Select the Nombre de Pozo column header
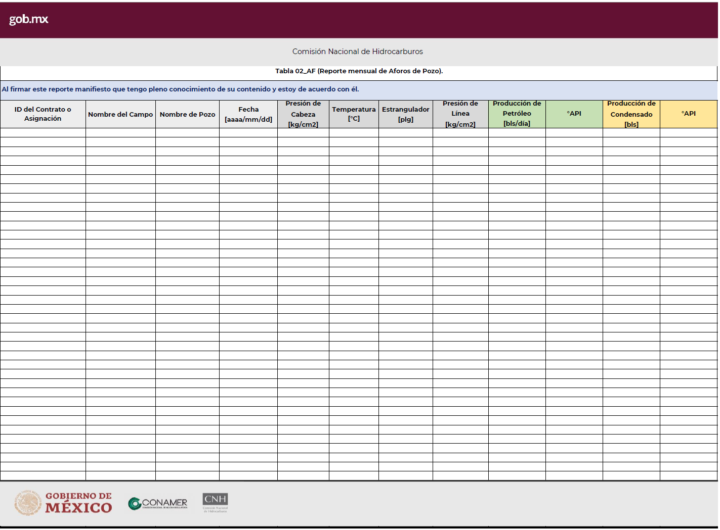 coord(187,115)
